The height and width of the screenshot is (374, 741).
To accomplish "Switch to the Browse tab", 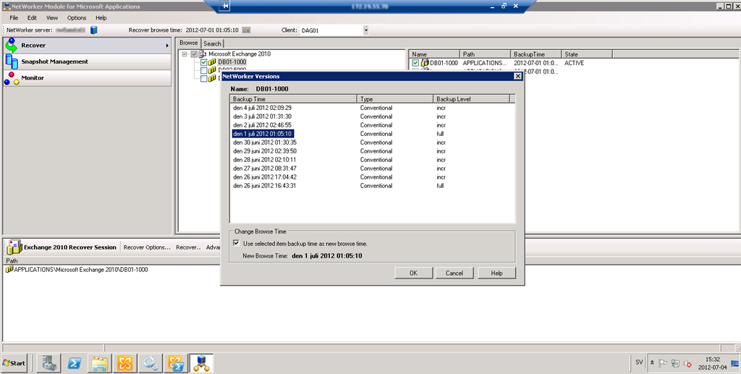I will [189, 43].
